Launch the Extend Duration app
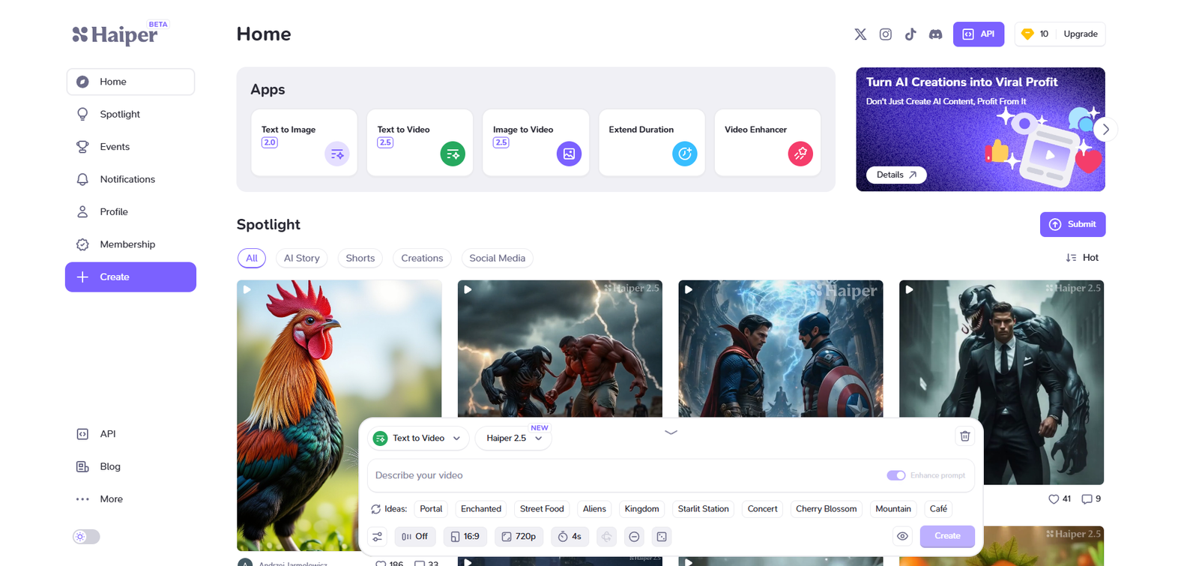The height and width of the screenshot is (566, 1199). tap(651, 142)
